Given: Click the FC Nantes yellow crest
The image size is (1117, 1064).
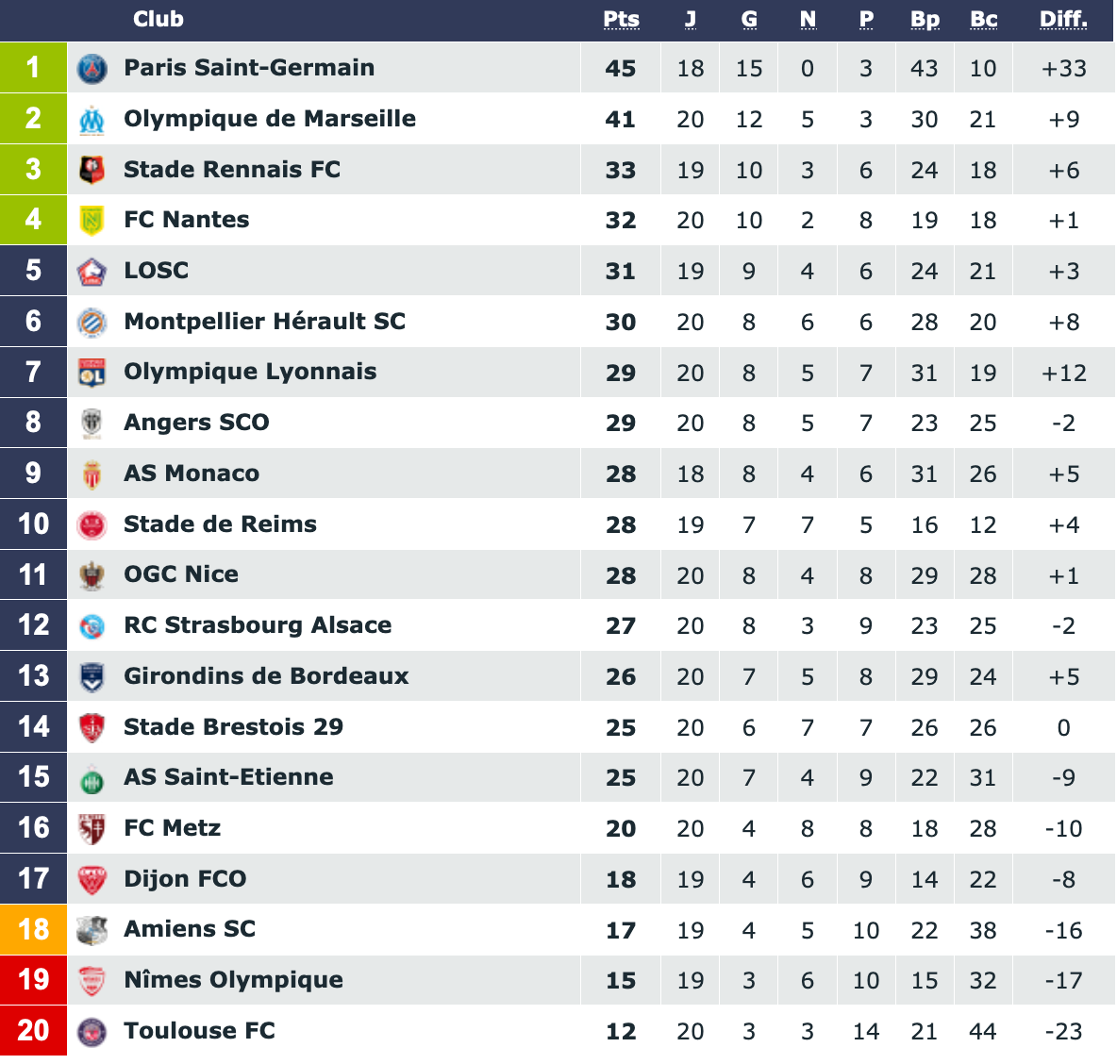Looking at the screenshot, I should pos(92,221).
